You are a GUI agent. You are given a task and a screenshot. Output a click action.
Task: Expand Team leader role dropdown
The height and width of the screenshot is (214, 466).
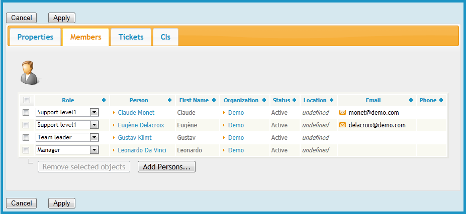point(94,137)
